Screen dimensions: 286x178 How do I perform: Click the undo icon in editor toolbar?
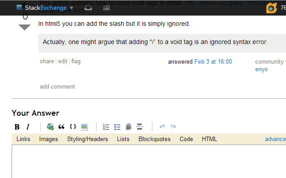coord(162,126)
